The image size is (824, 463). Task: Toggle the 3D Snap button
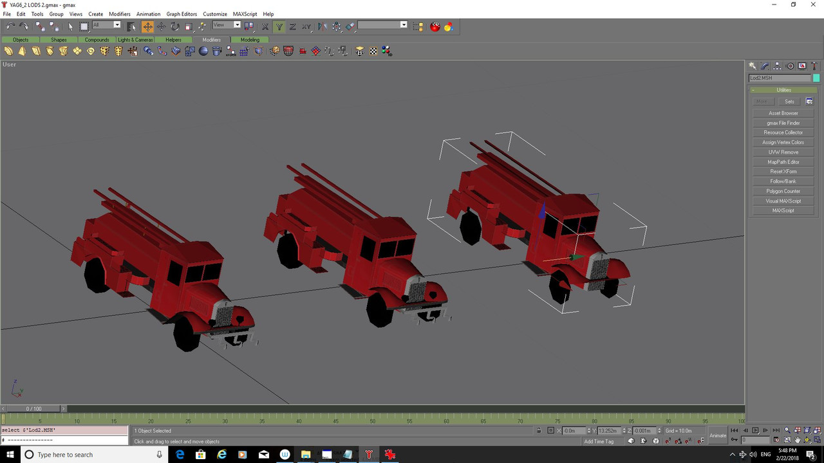(x=668, y=440)
